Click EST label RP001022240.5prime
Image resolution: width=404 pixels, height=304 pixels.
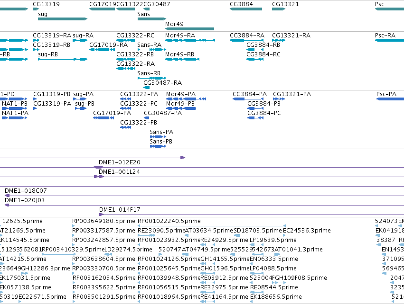pos(169,221)
